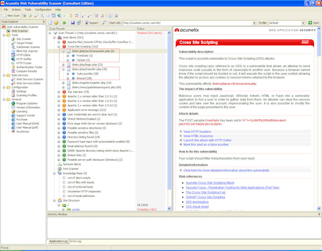Click the open folder icon beside Report

point(56,23)
